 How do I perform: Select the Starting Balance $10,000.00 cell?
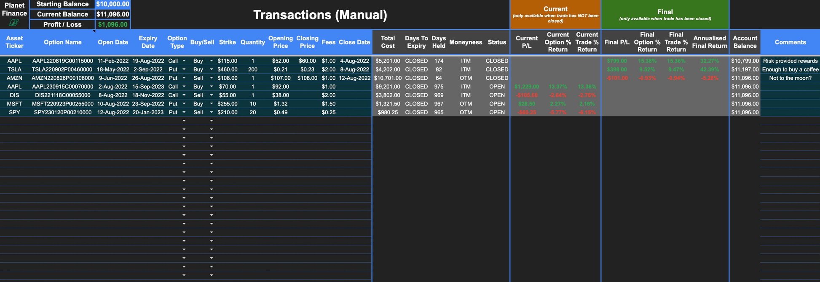click(x=113, y=4)
